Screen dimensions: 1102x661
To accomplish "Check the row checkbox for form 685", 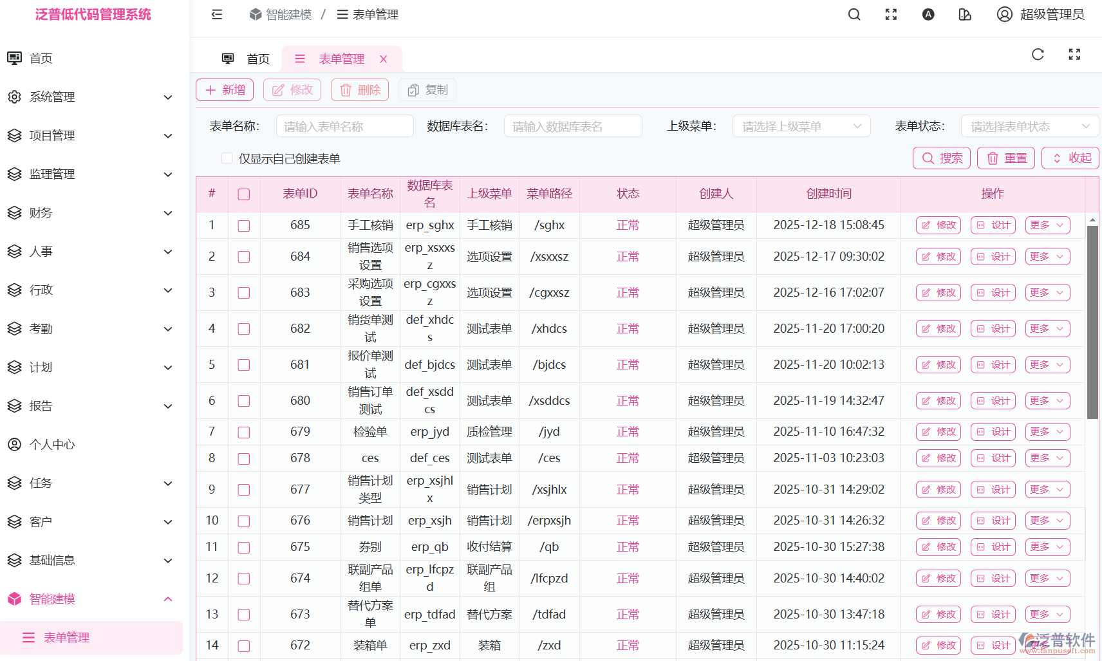I will [x=243, y=225].
